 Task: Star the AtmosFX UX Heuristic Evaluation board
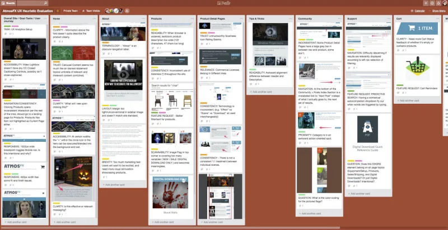coord(58,11)
